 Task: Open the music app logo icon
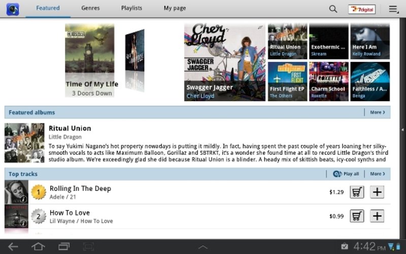point(13,9)
